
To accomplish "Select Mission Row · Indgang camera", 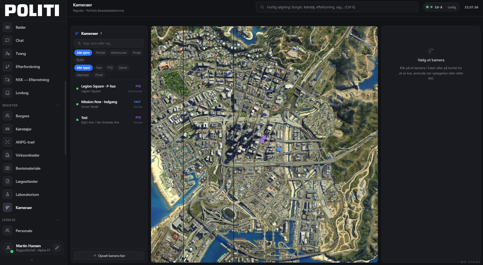I will tap(109, 104).
